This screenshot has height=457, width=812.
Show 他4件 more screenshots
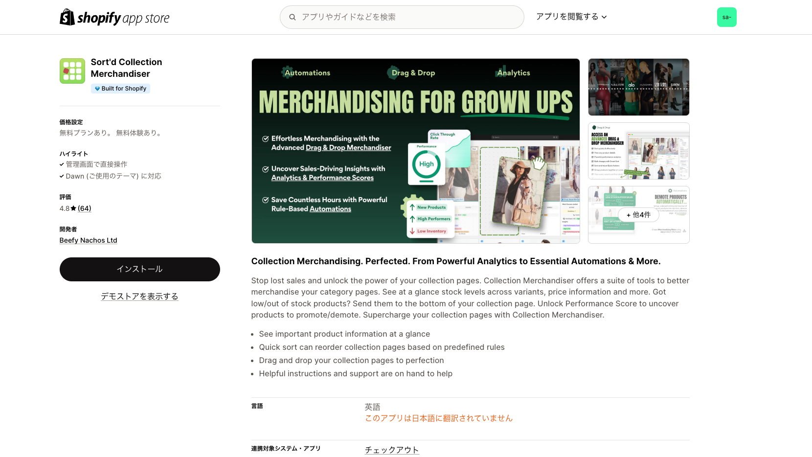[639, 215]
